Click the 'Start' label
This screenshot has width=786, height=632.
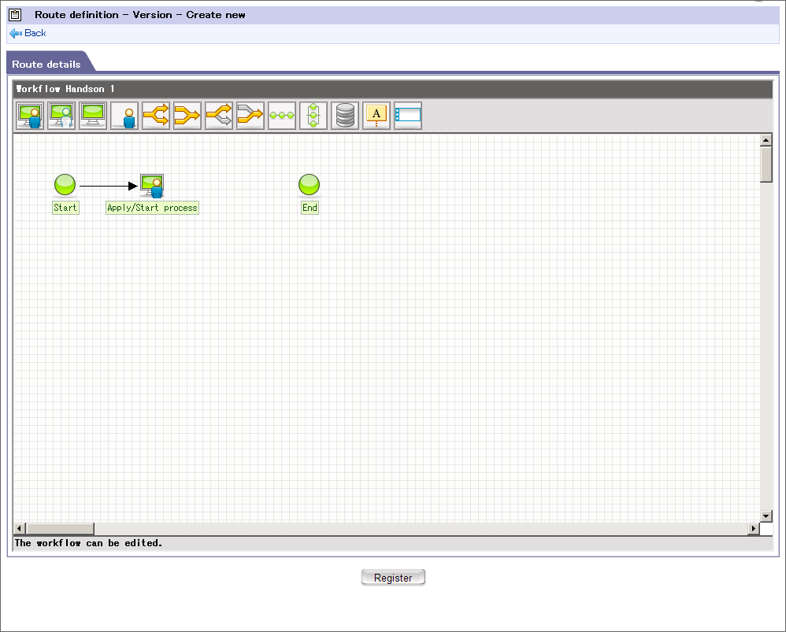(65, 208)
